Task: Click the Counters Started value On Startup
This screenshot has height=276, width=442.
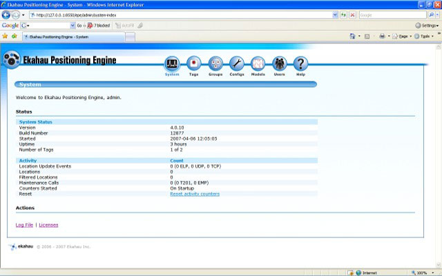Action: (x=182, y=188)
